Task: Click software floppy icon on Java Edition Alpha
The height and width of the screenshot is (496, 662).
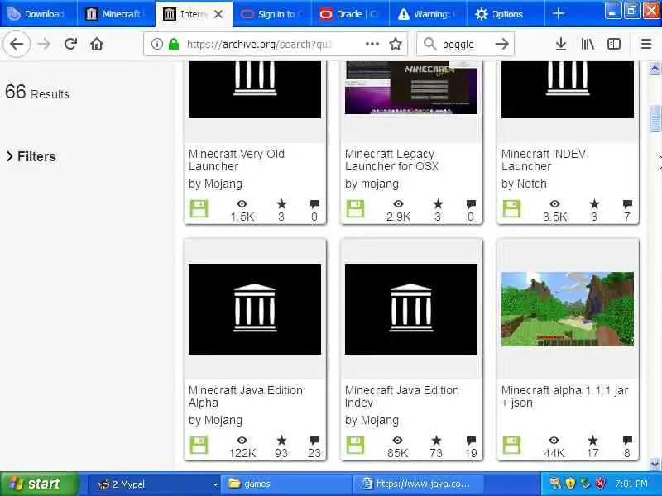Action: click(199, 445)
